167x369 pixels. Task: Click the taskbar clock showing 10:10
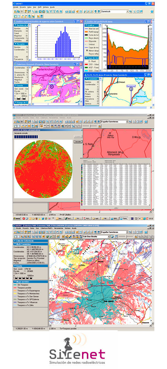(x=151, y=218)
